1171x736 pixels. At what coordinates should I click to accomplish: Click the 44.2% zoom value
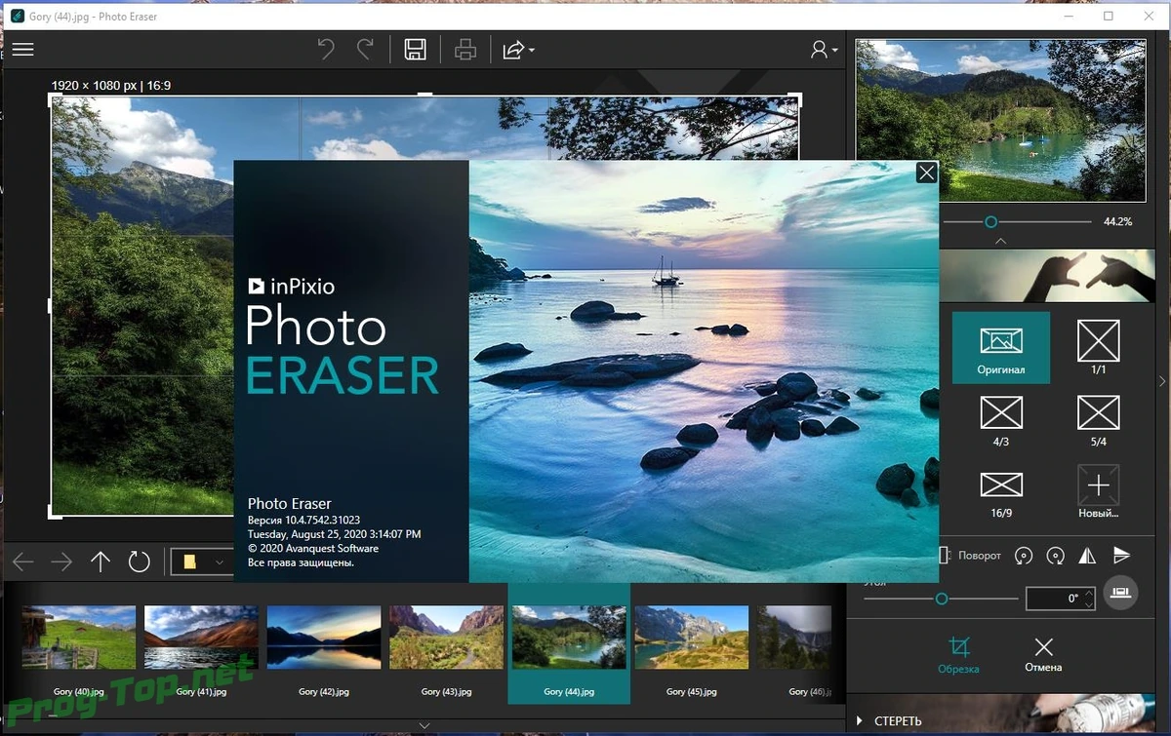(1117, 222)
